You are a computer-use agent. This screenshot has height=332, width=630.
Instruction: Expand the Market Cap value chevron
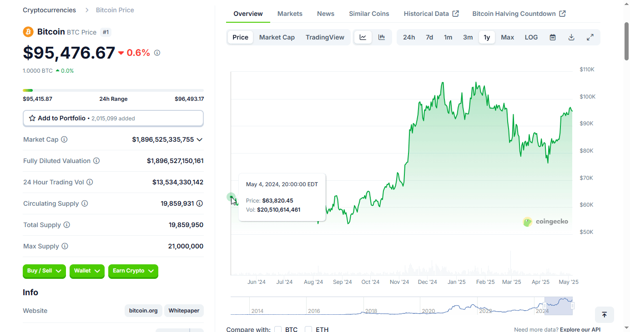click(x=200, y=139)
